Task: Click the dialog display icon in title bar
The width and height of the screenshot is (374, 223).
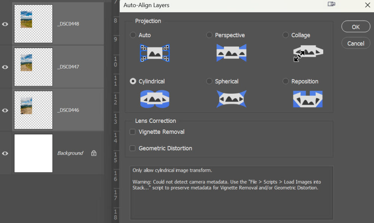Action: 331,4
